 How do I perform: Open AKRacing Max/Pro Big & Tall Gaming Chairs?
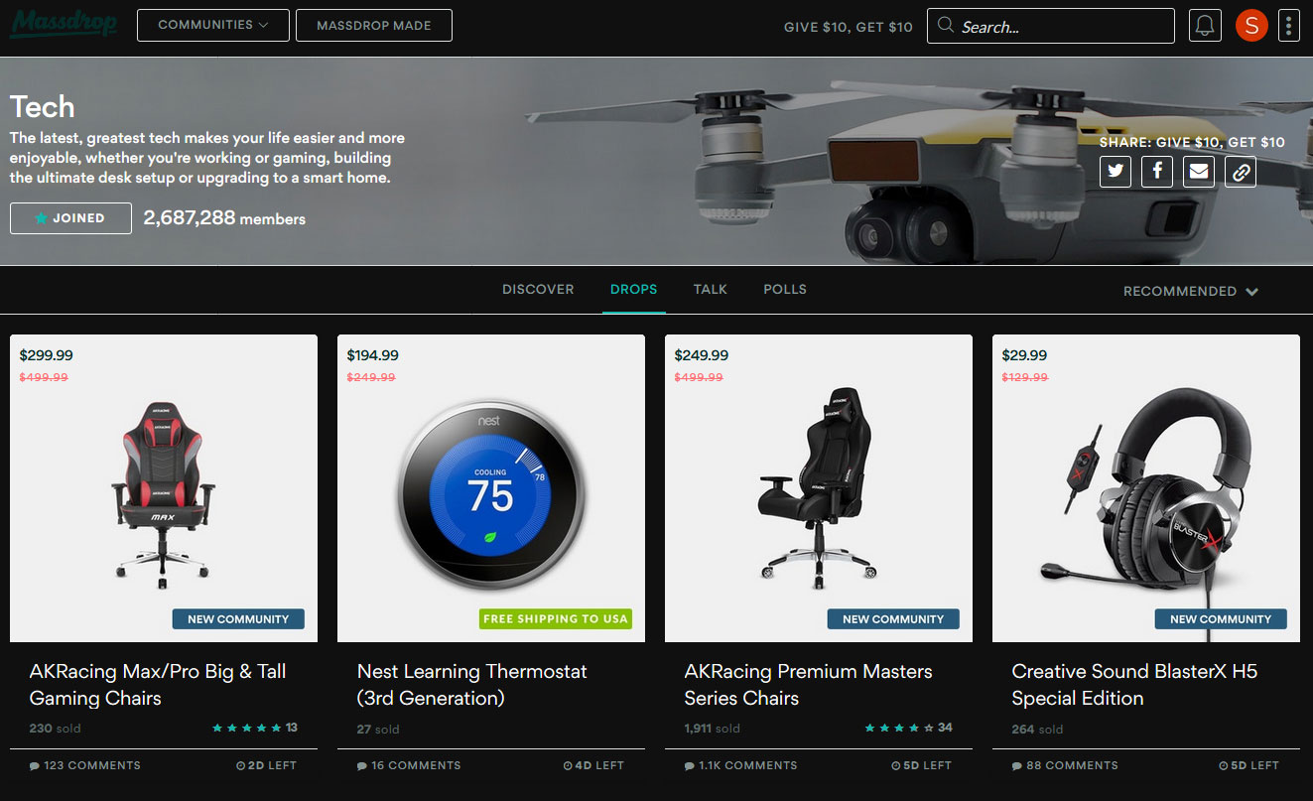point(158,685)
